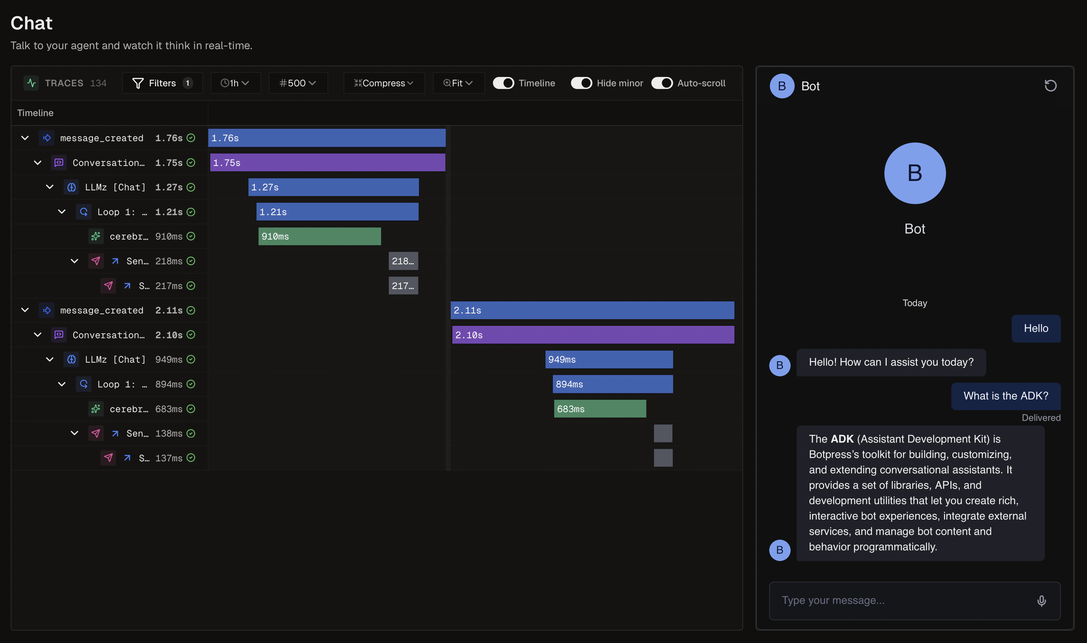Click the message_created event icon in first trace row
The height and width of the screenshot is (643, 1087).
click(x=47, y=138)
